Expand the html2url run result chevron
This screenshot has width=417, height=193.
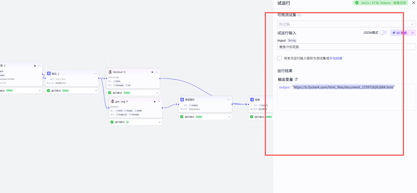tap(158, 93)
